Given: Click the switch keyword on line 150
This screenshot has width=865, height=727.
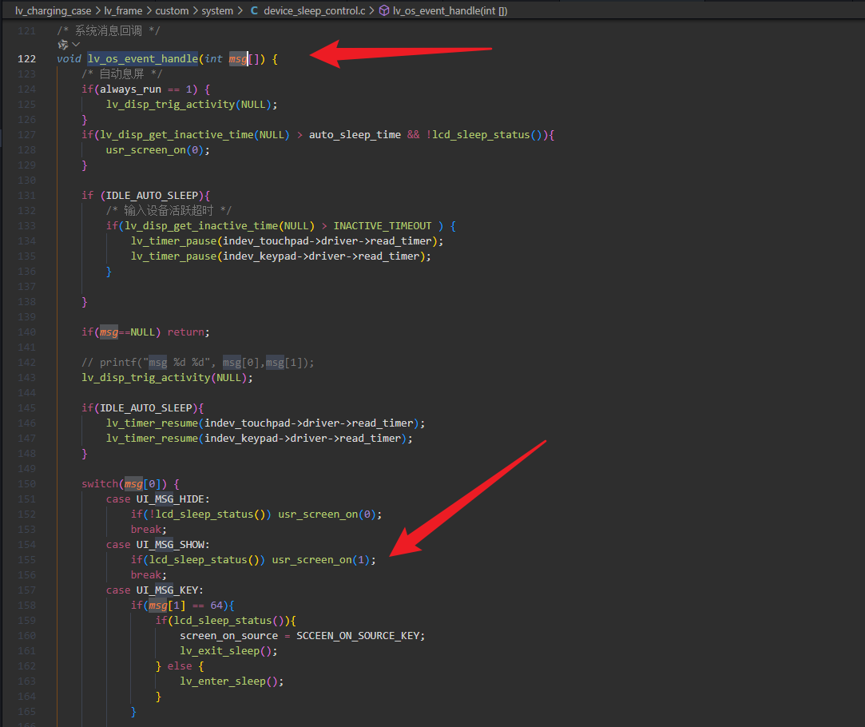Looking at the screenshot, I should click(100, 484).
